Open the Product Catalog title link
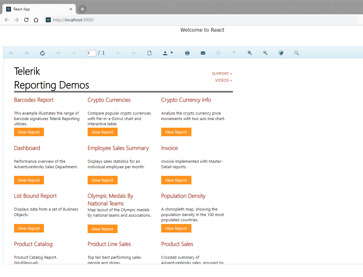 pyautogui.click(x=33, y=244)
